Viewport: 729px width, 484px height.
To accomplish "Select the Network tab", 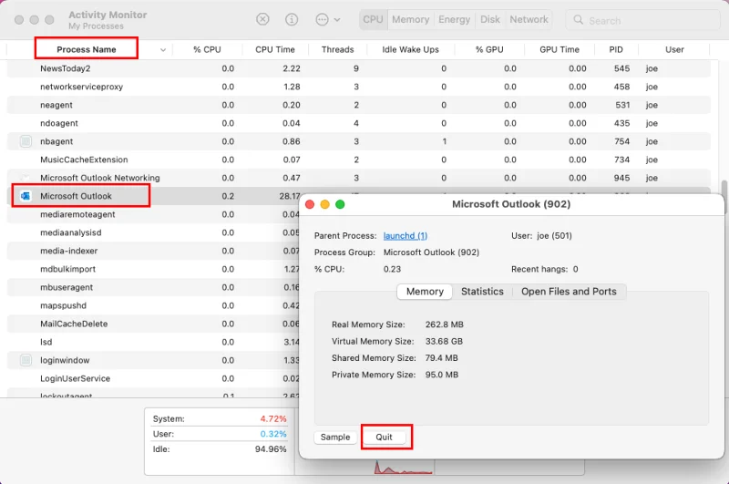I will 529,19.
